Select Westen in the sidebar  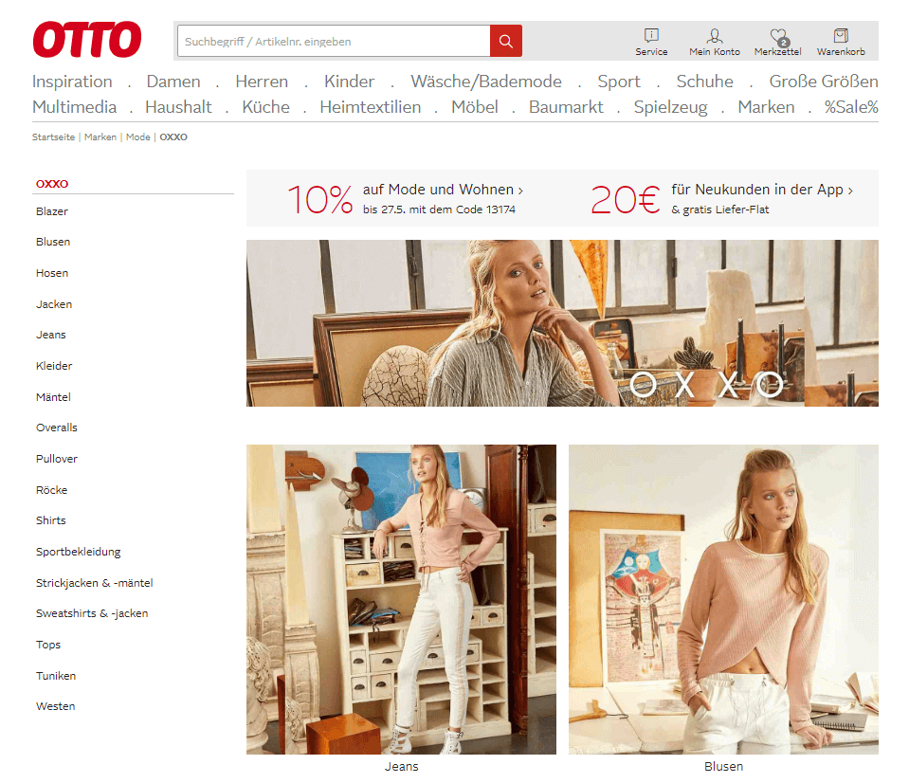(55, 706)
